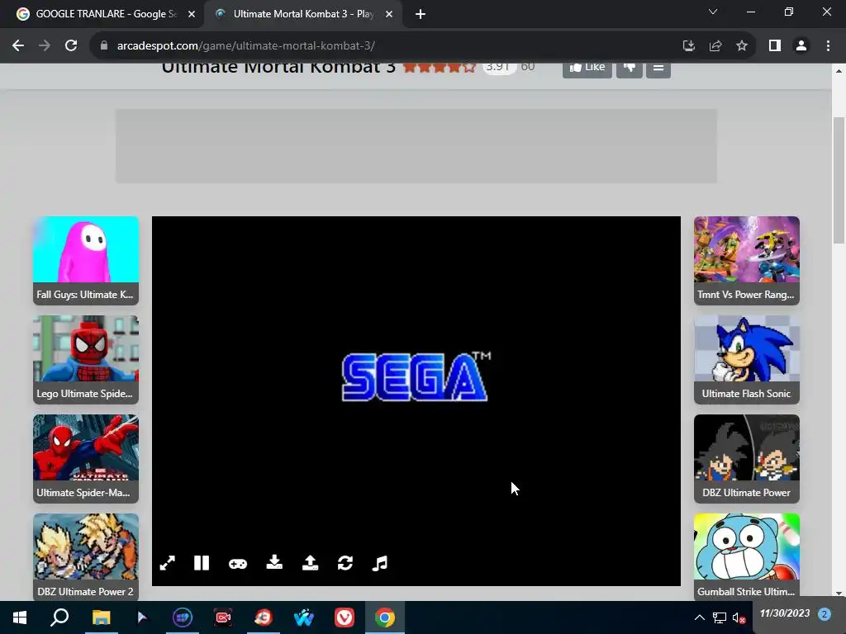Click the star rating of the game
846x634 pixels.
[x=440, y=68]
